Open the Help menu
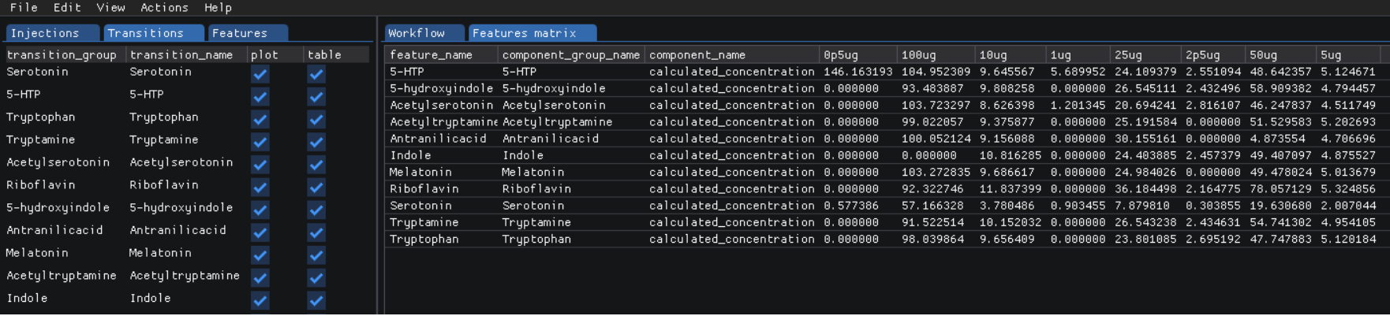Screen dimensions: 1390x316 click(x=218, y=8)
